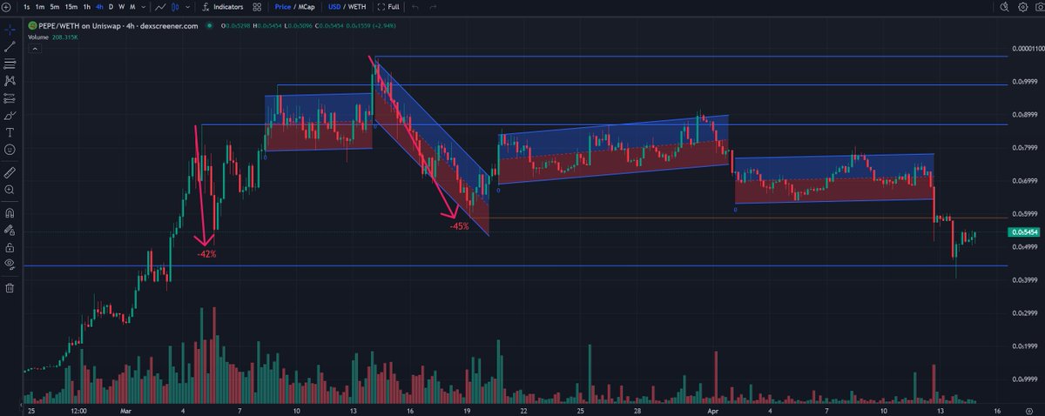The width and height of the screenshot is (1045, 416).
Task: Set timeframe to 1m
Action: coord(40,6)
